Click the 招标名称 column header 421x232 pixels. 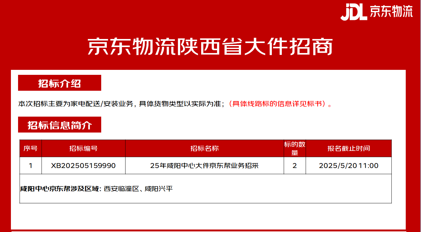[205, 148]
